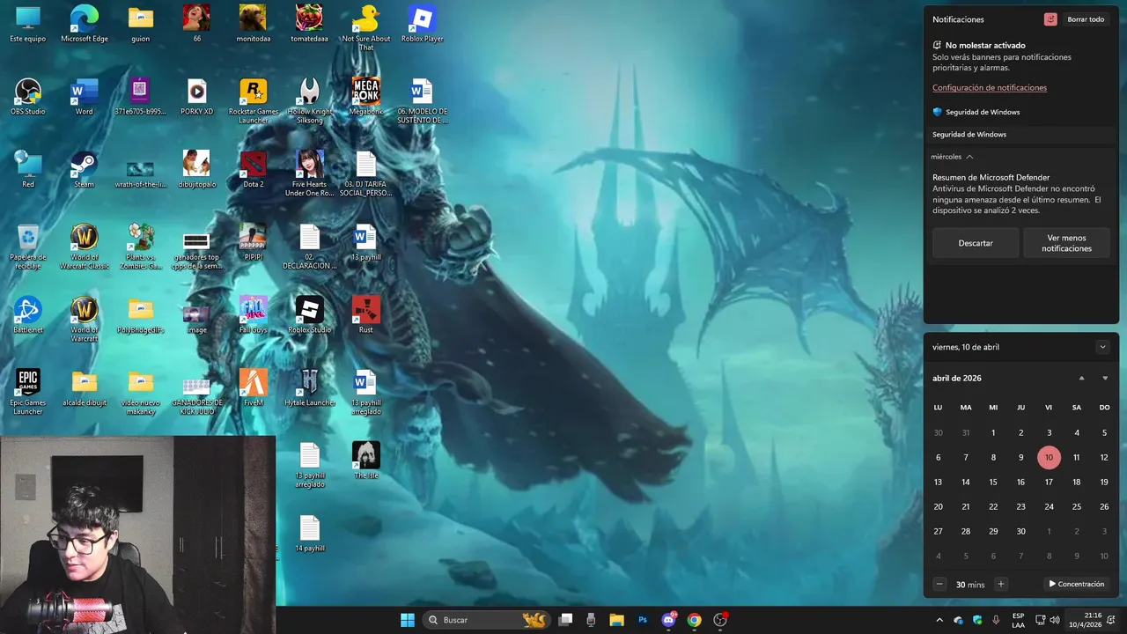Go to the previous month in the calendar

point(1081,379)
